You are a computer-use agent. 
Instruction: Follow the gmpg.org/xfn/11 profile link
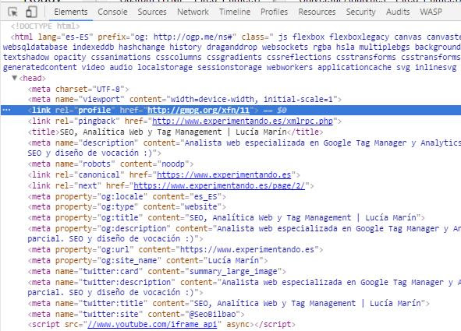point(198,111)
